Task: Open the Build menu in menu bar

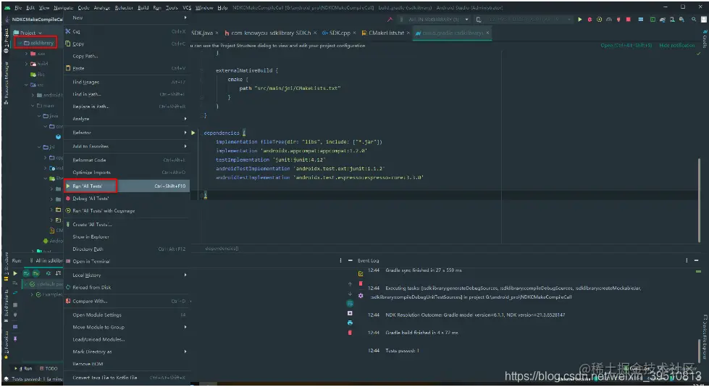Action: (x=143, y=8)
